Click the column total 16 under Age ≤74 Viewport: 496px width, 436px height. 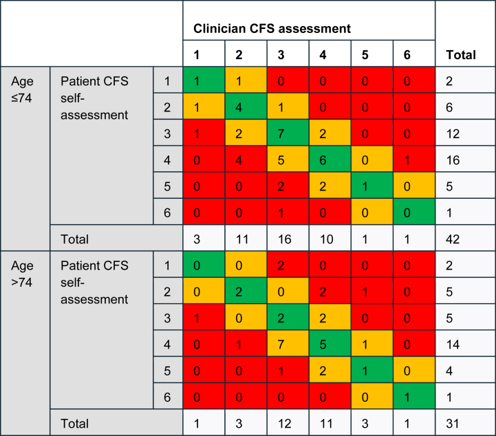point(288,238)
